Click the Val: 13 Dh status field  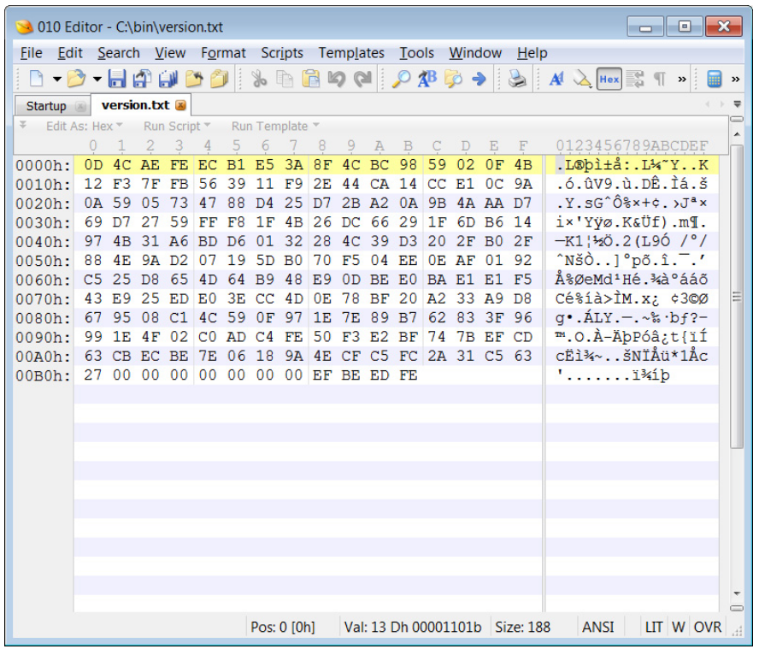413,628
